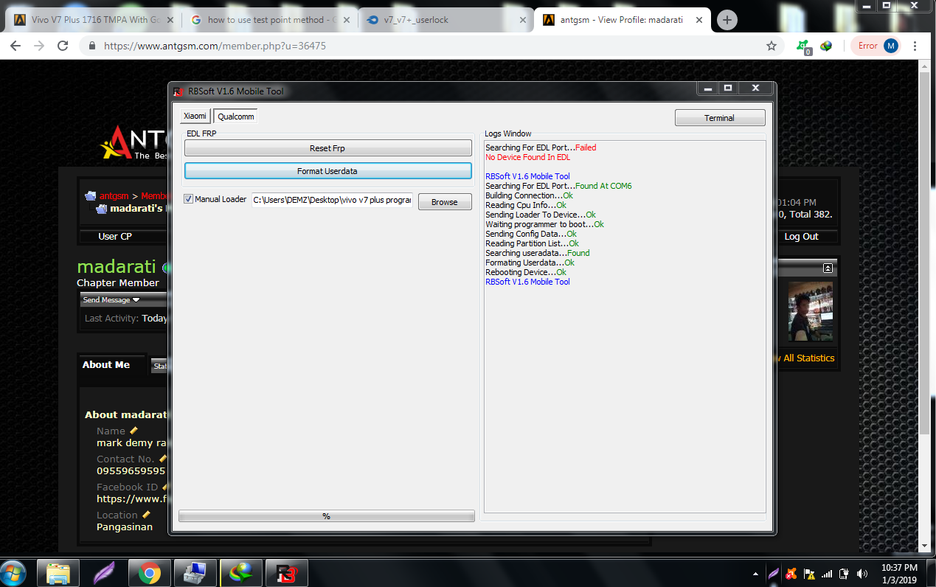This screenshot has height=587, width=936.
Task: Open Windows Explorer from the taskbar
Action: pos(58,573)
